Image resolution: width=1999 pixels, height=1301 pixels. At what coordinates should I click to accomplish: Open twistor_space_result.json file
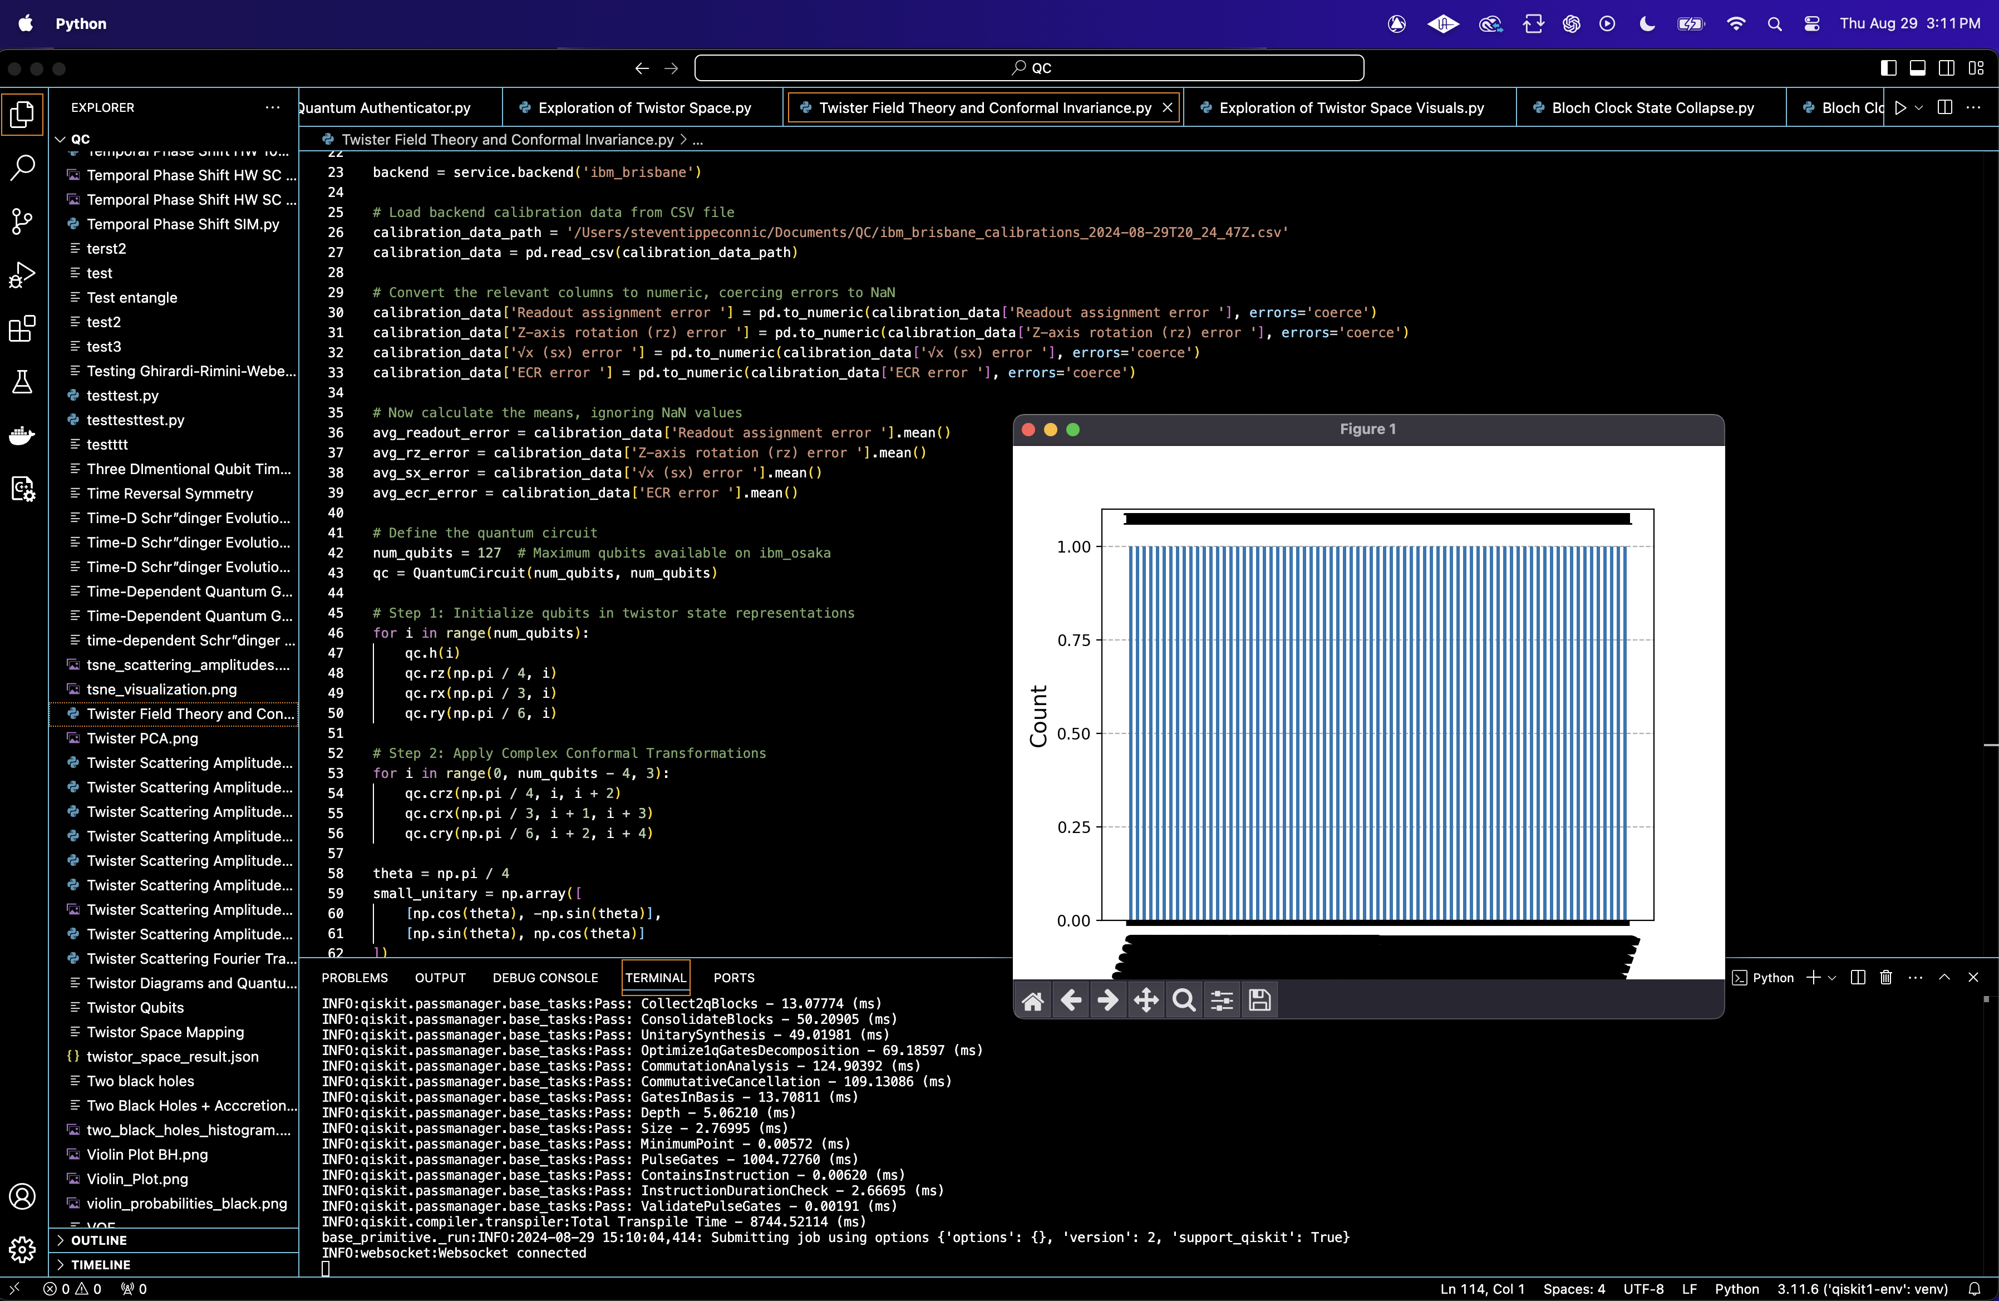tap(173, 1057)
